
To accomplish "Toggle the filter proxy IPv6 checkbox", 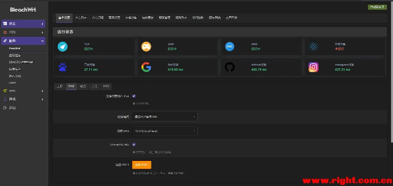I will coord(134,96).
